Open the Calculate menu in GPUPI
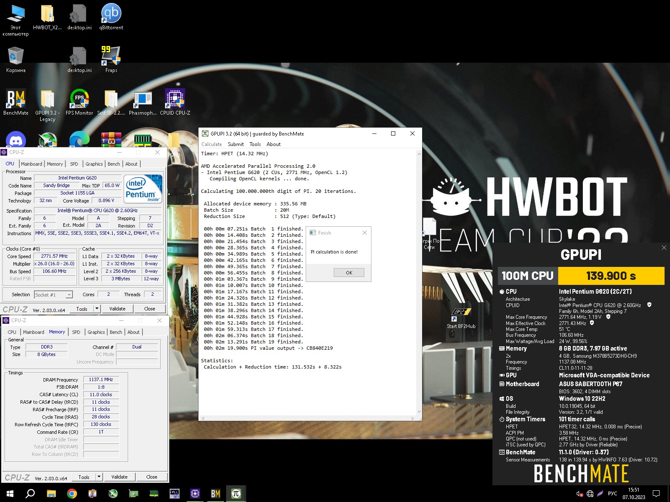670x502 pixels. (211, 144)
